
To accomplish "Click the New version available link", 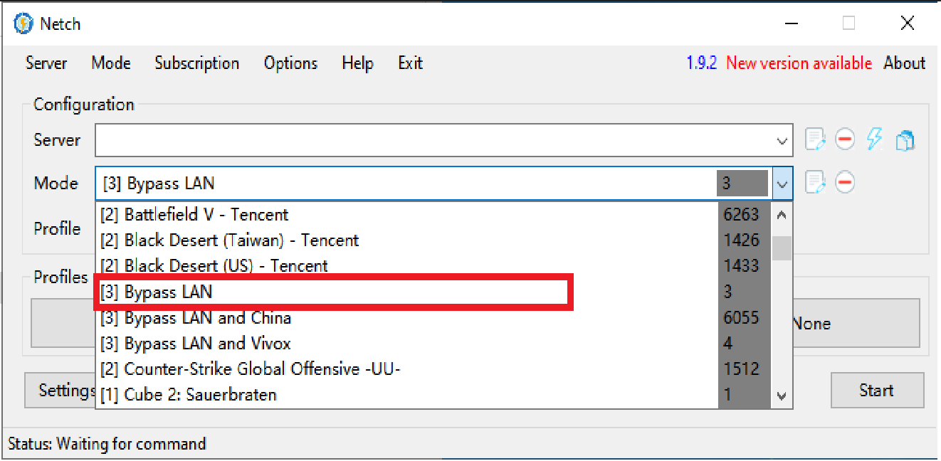I will pyautogui.click(x=799, y=63).
